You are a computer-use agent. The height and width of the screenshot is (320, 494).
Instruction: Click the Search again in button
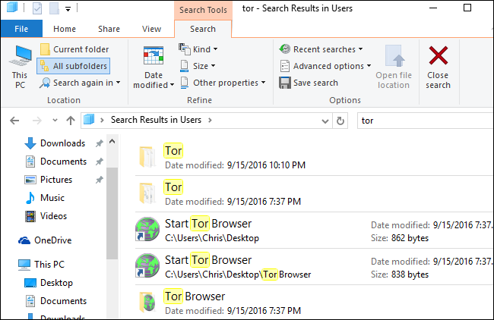click(x=81, y=83)
